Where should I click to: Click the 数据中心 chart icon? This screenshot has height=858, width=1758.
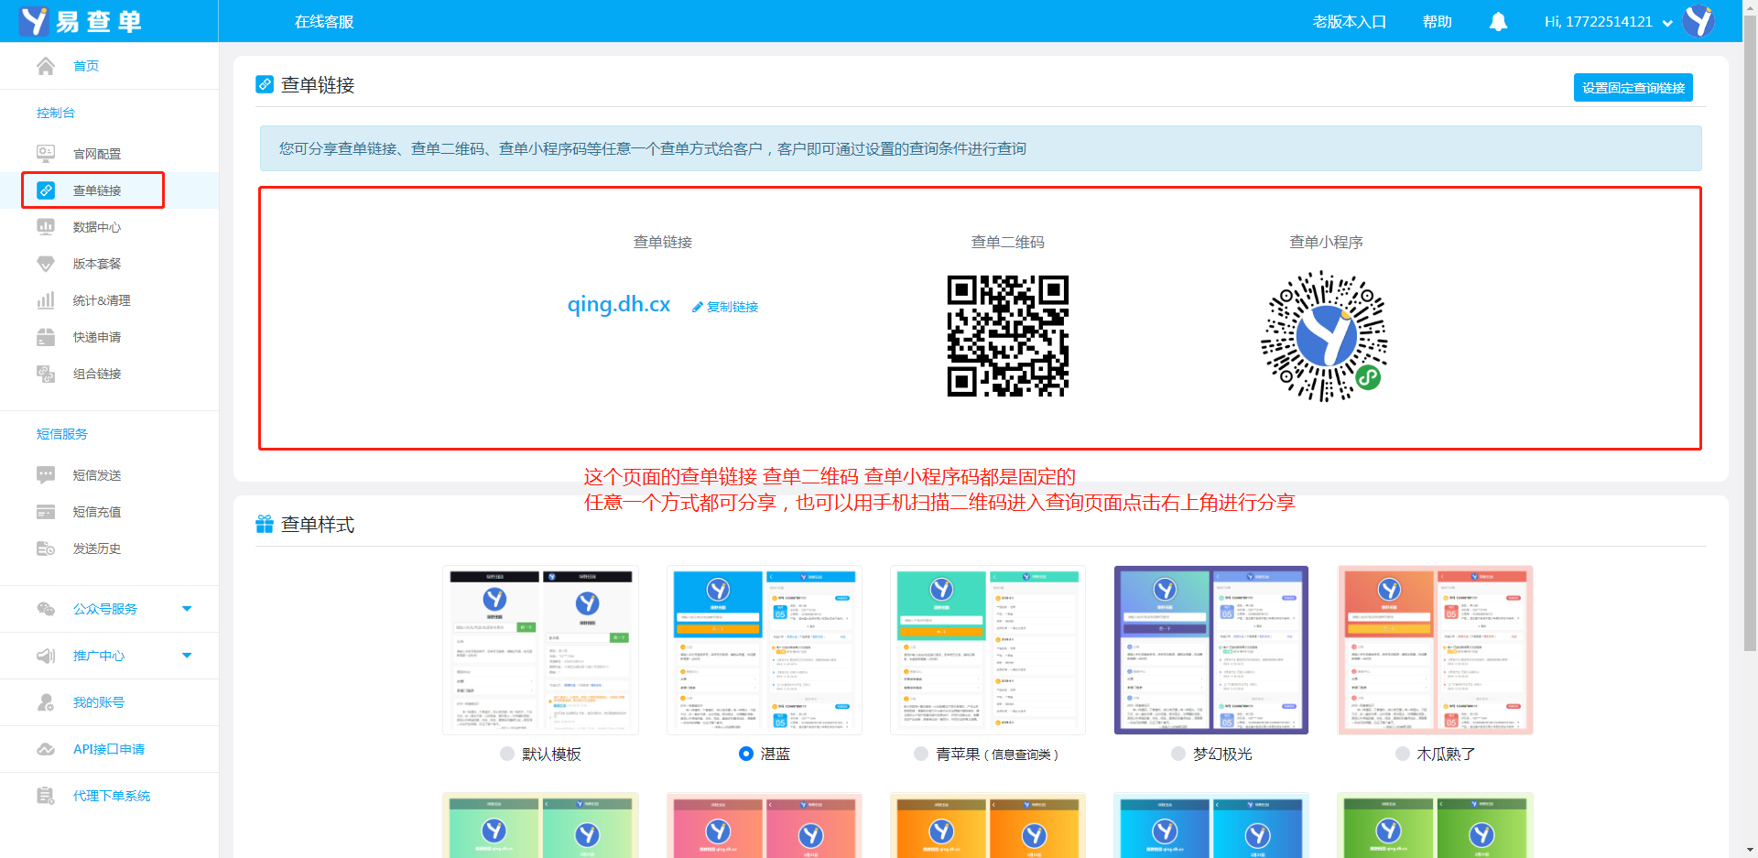point(46,226)
